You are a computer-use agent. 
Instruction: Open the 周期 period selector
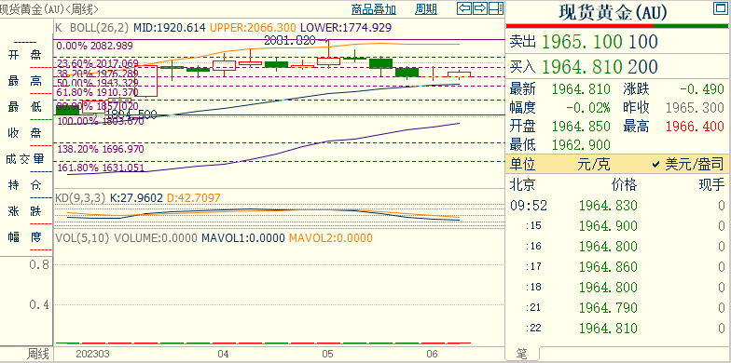point(425,9)
